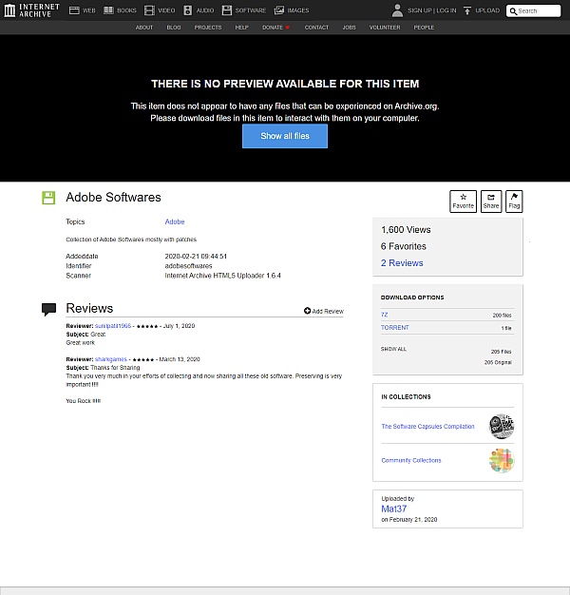The image size is (570, 595).
Task: Open the PEOPLE menu item
Action: point(424,28)
